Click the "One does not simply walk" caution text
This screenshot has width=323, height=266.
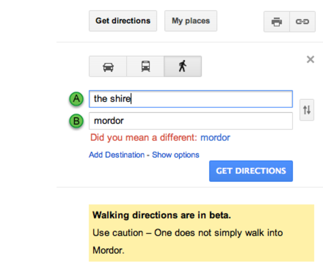(187, 233)
